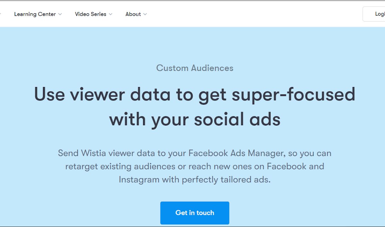
Task: Click the Custom Audiences subtitle
Action: [195, 68]
